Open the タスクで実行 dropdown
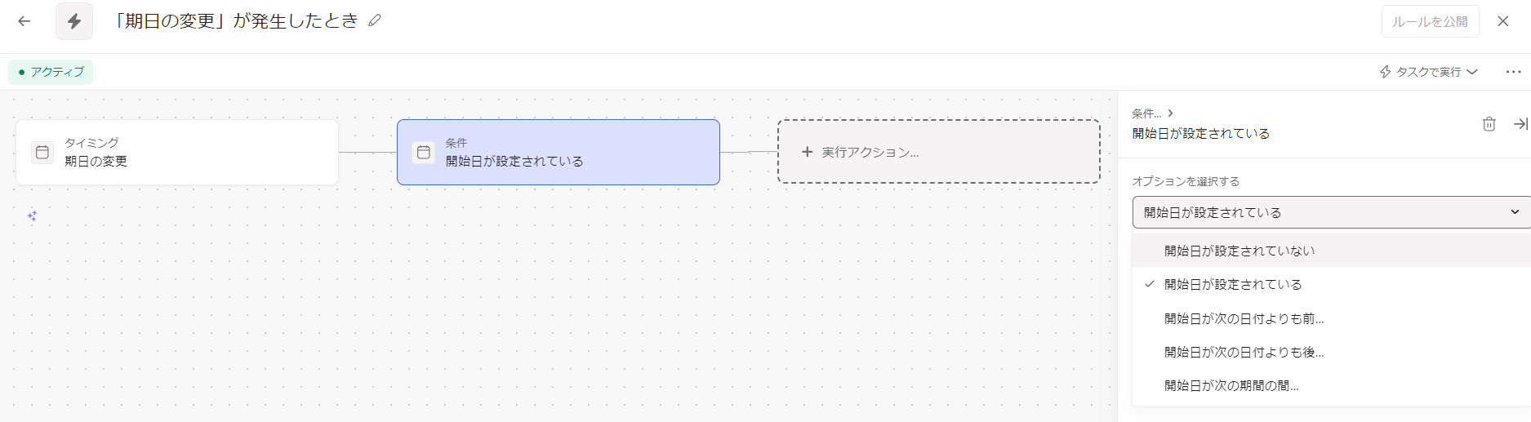 point(1429,72)
